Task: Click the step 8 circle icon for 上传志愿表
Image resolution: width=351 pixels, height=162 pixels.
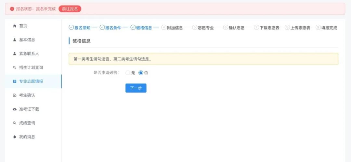Action: (287, 28)
